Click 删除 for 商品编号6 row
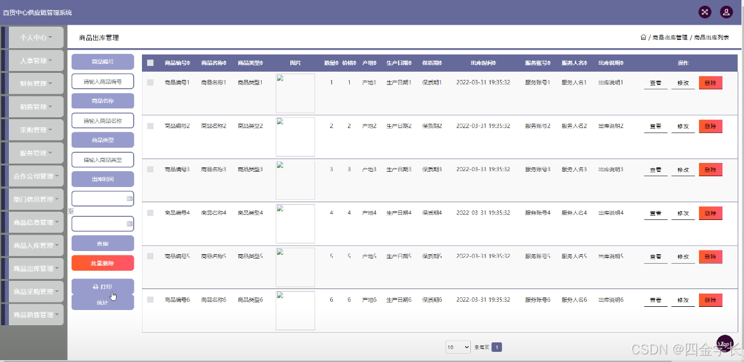Image resolution: width=744 pixels, height=362 pixels. pyautogui.click(x=711, y=300)
